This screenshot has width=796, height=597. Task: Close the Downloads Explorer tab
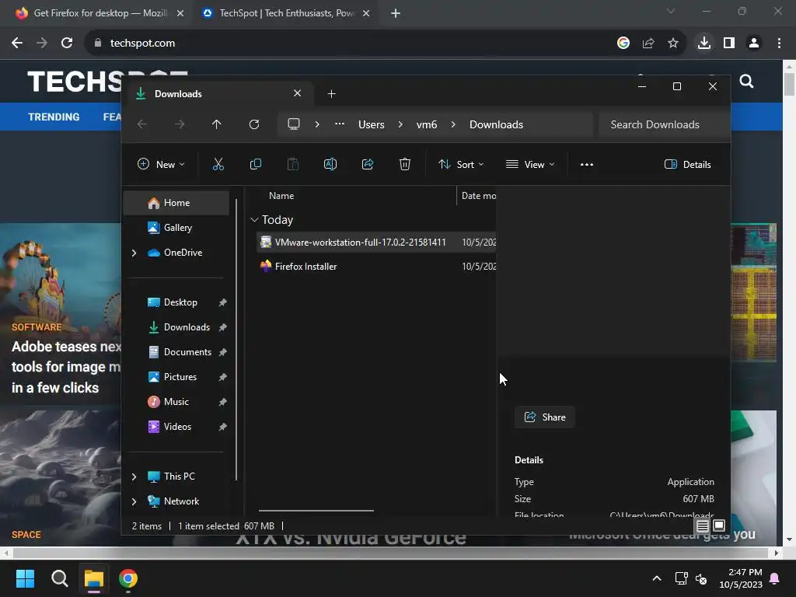tap(298, 93)
